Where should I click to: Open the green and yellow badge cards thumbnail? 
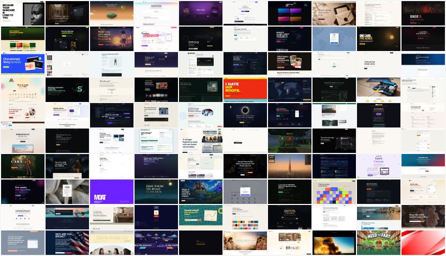pyautogui.click(x=23, y=39)
